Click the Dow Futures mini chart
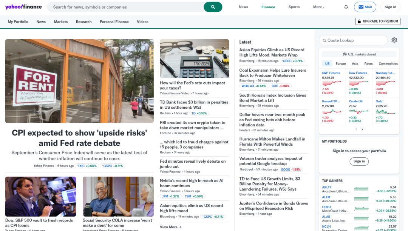This screenshot has height=231, width=408. click(359, 83)
